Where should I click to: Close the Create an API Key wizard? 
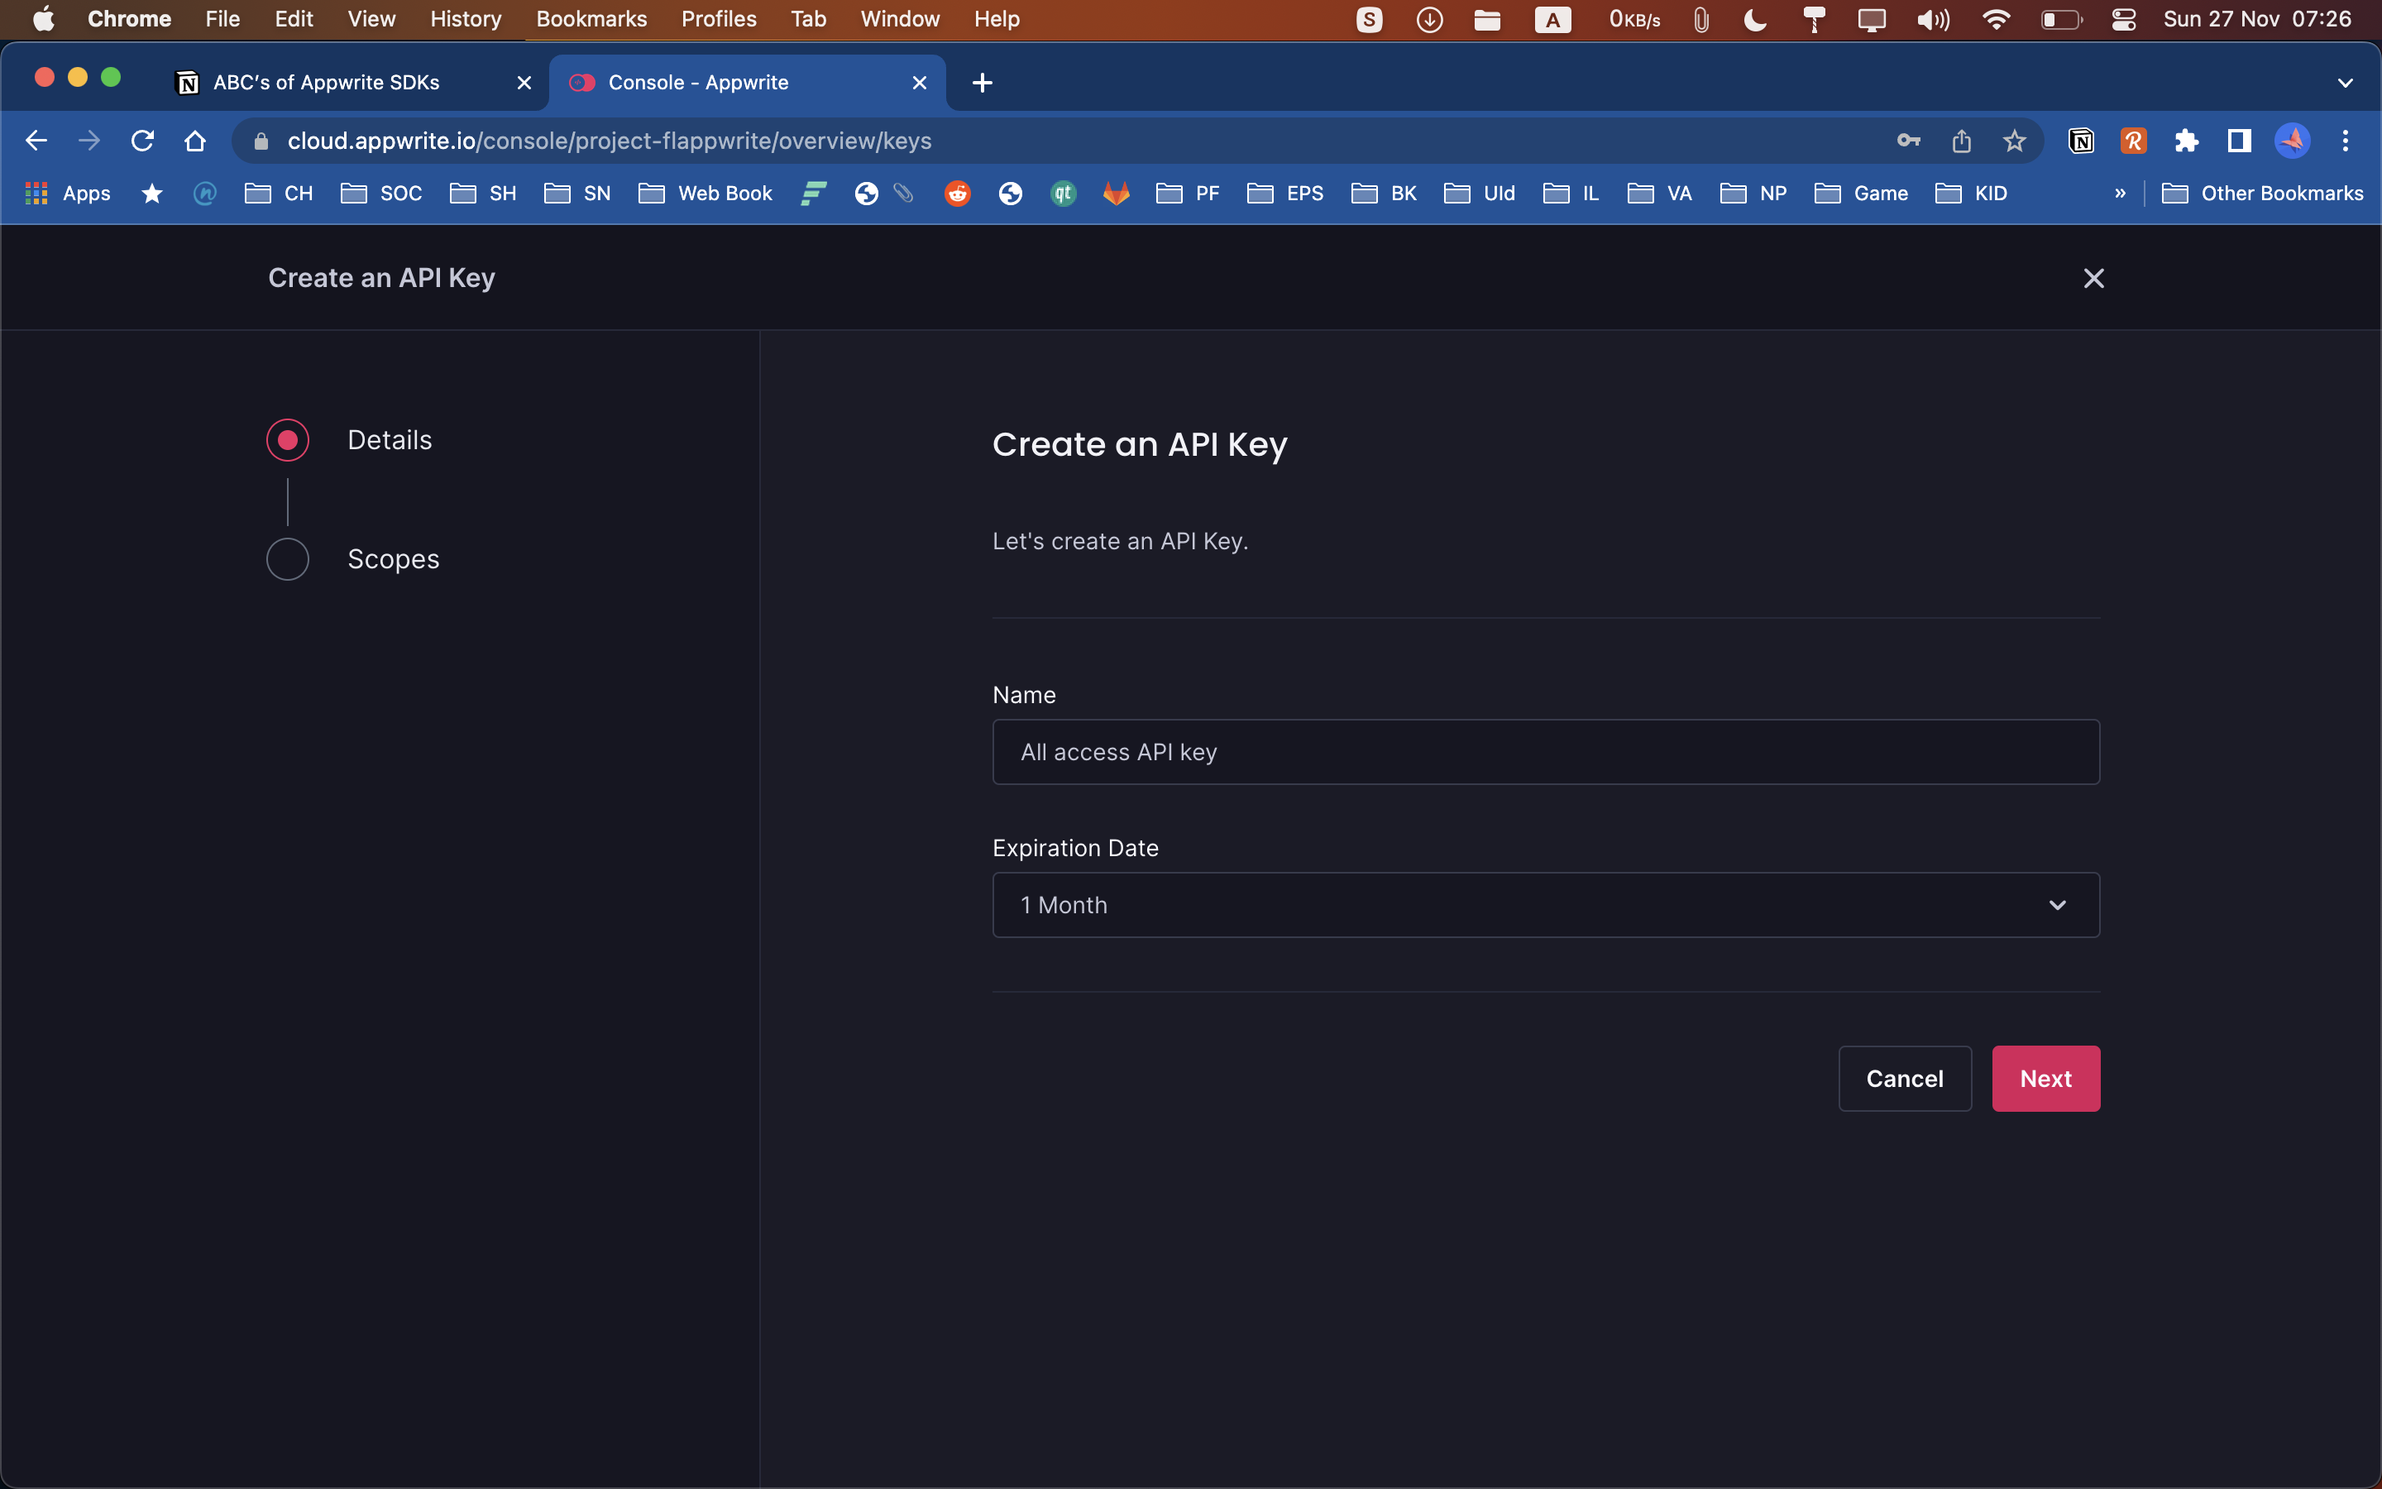pyautogui.click(x=2093, y=279)
